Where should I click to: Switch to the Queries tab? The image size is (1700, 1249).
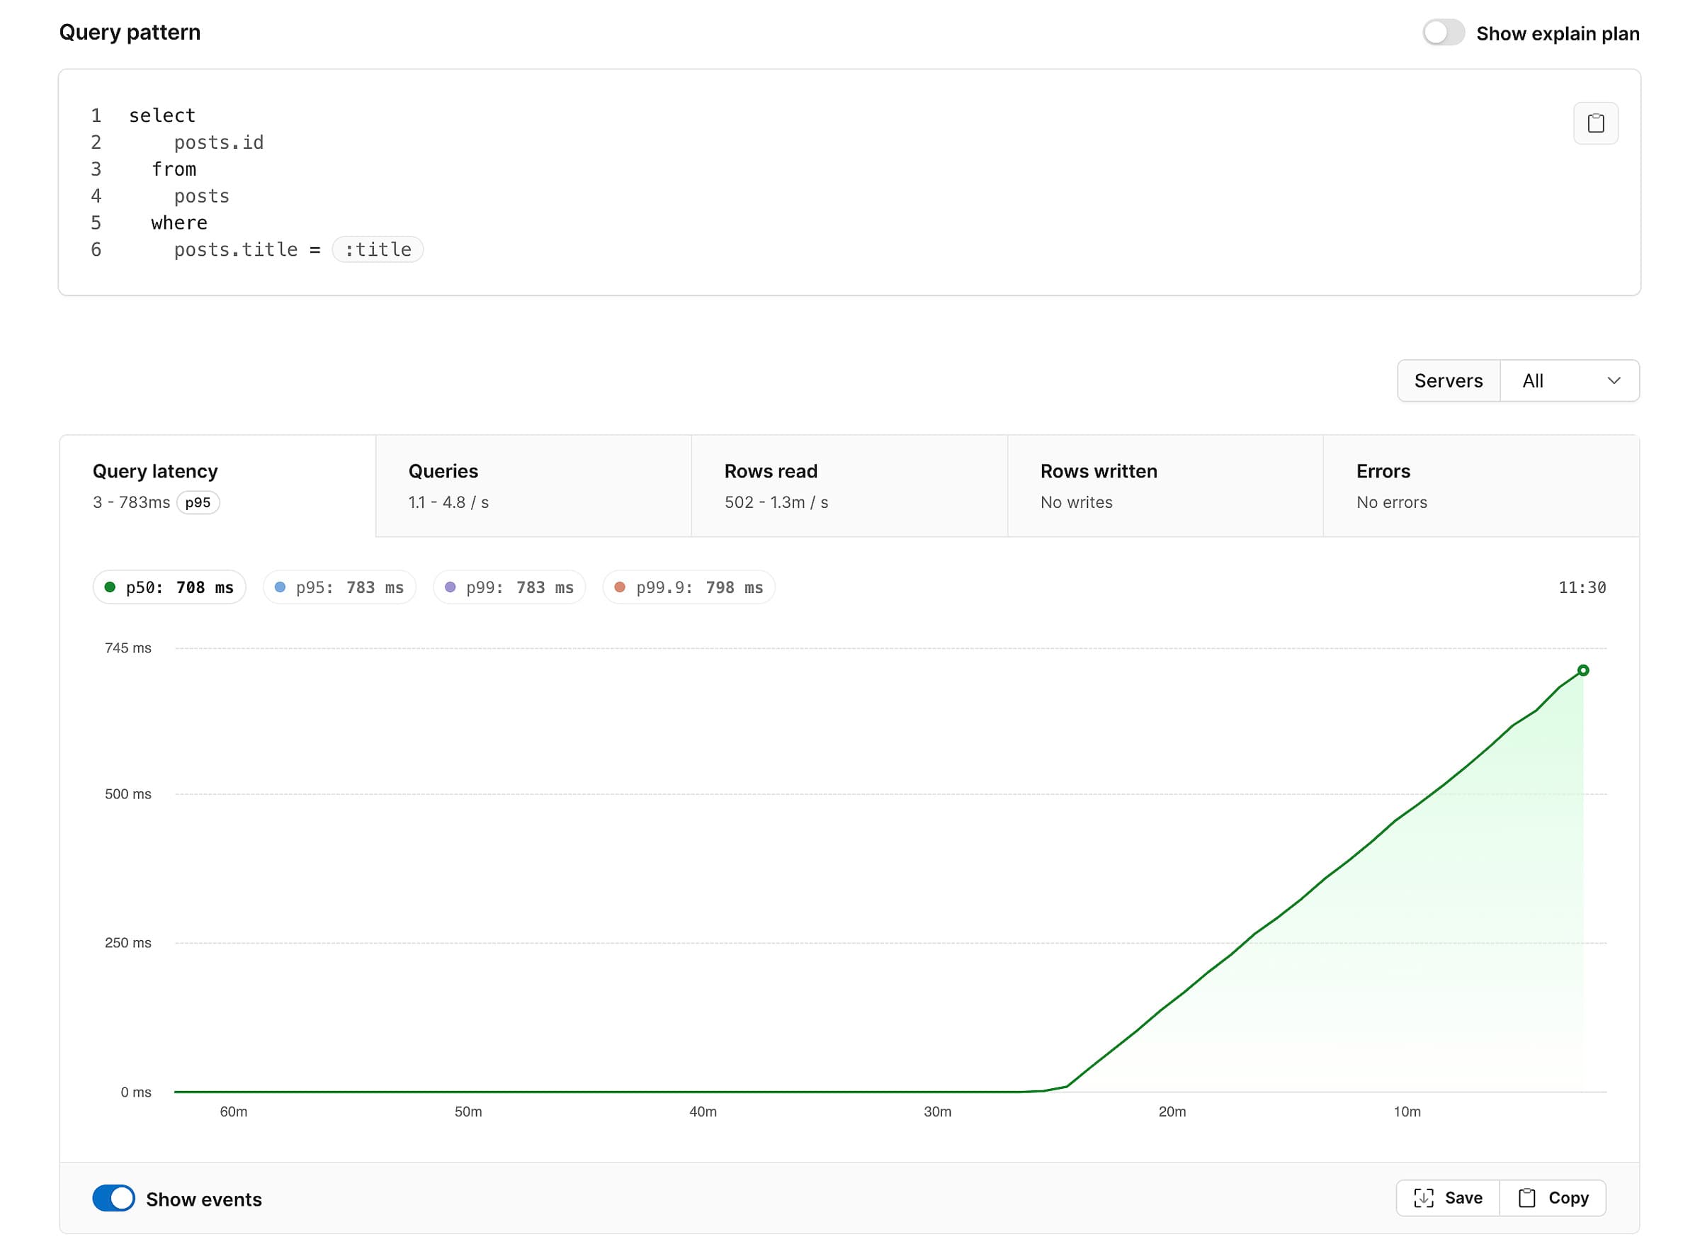pyautogui.click(x=533, y=485)
